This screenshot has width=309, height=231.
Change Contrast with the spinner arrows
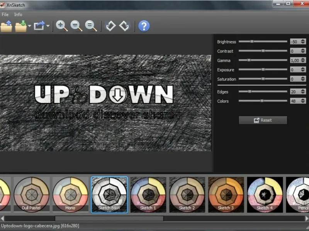pyautogui.click(x=303, y=51)
